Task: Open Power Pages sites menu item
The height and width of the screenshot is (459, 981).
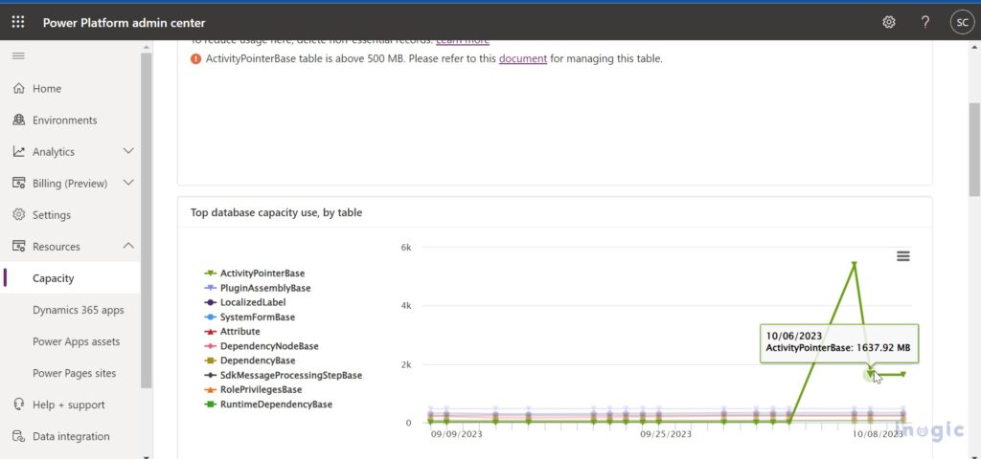Action: tap(74, 373)
